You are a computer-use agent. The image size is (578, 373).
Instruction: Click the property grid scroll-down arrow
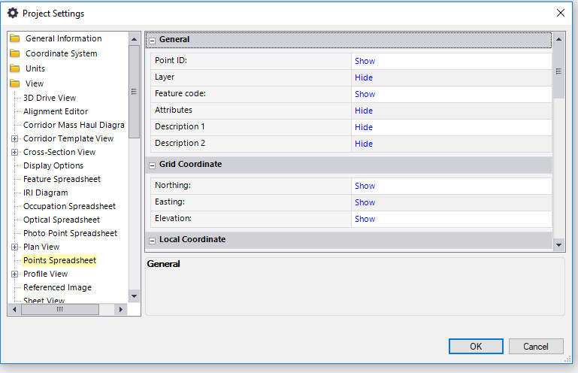558,244
